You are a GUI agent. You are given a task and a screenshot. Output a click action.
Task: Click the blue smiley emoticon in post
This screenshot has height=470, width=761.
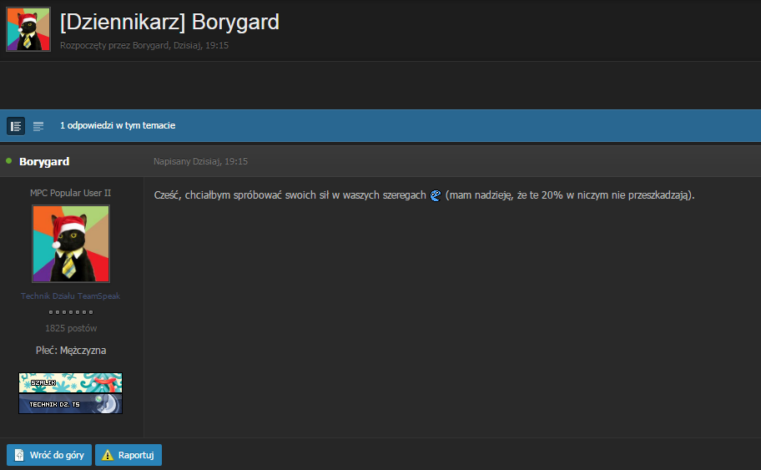[436, 195]
